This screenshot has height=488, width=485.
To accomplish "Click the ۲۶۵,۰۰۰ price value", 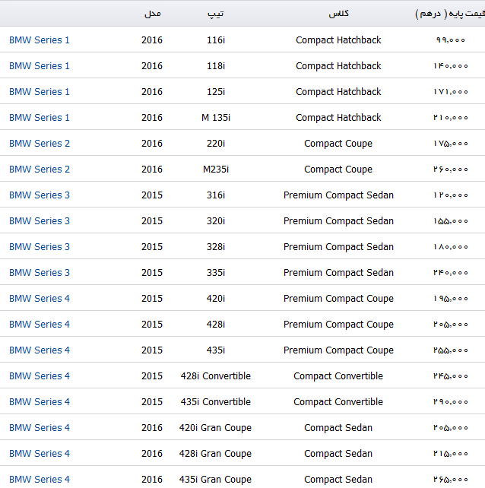I will (x=451, y=480).
